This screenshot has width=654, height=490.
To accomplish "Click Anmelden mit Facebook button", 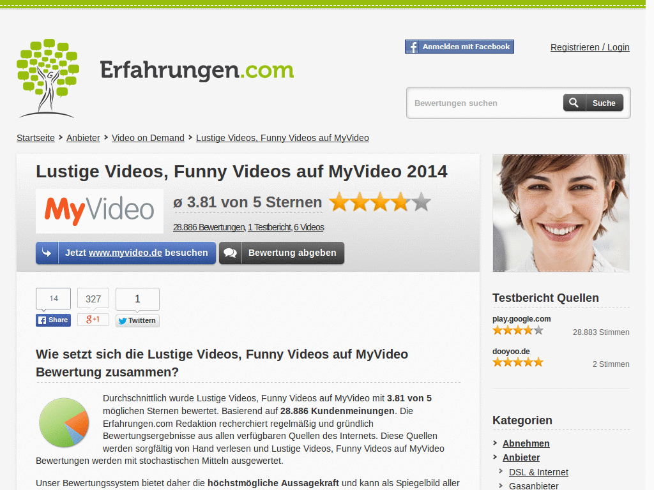I will [x=459, y=47].
